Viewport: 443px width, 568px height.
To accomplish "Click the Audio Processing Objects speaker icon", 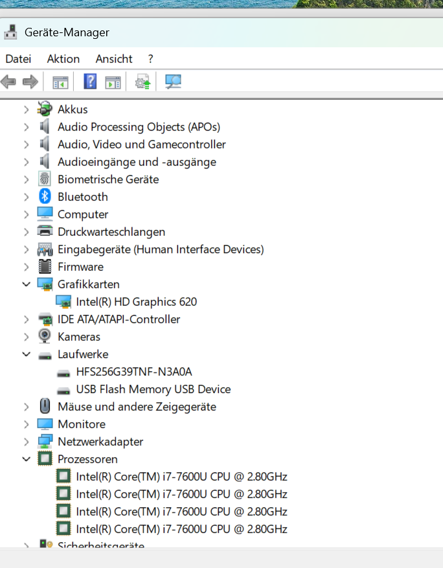I will click(45, 126).
